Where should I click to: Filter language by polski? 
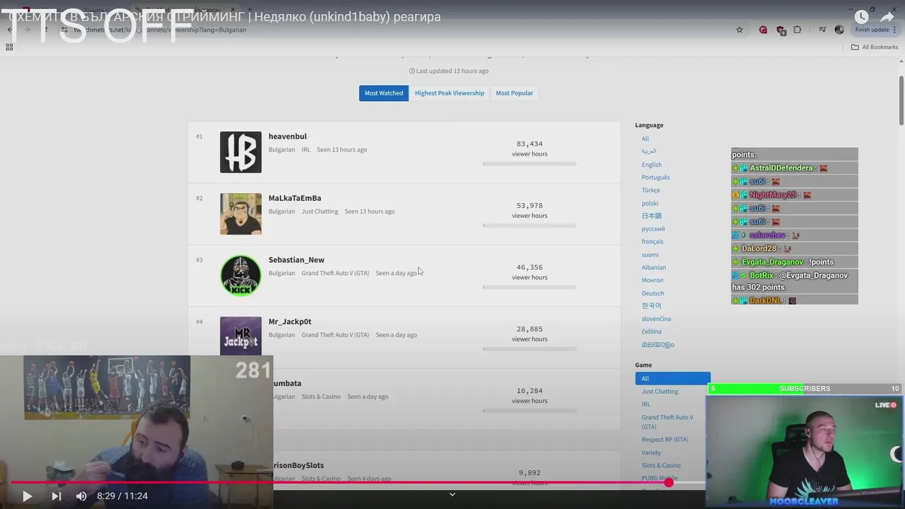650,204
